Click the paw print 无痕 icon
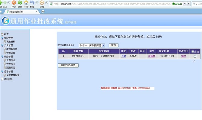This screenshot has height=120, width=202. click(42, 3)
